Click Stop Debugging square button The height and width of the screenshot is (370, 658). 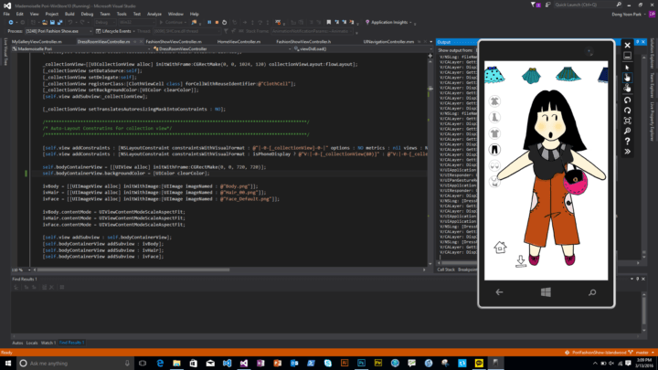point(217,22)
